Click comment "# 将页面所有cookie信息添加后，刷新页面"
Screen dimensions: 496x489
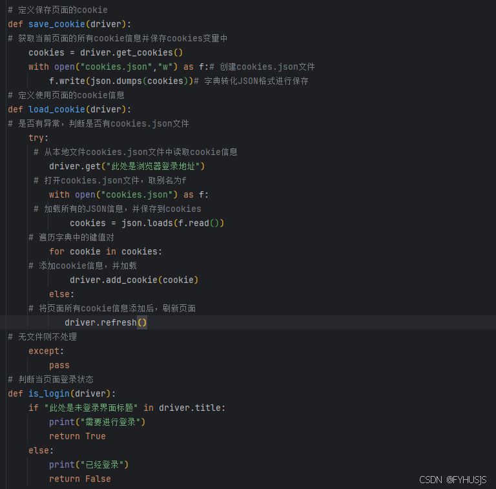pos(112,309)
